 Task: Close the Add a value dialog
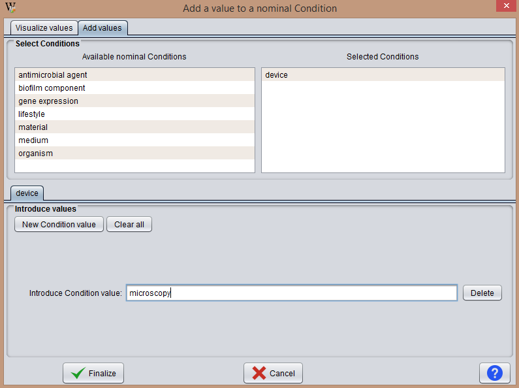click(506, 6)
